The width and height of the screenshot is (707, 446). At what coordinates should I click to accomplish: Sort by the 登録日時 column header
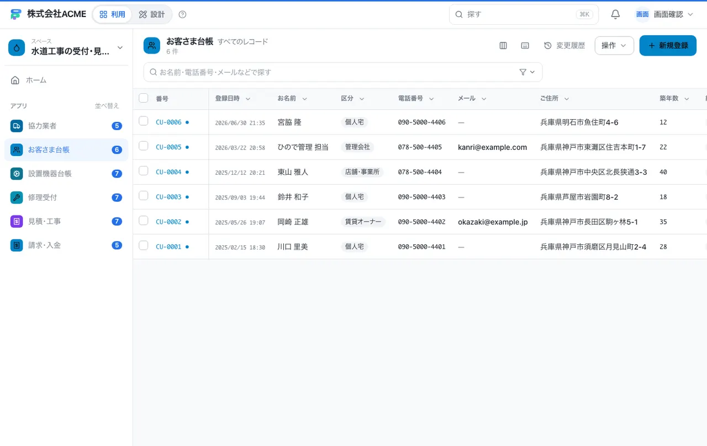(233, 99)
